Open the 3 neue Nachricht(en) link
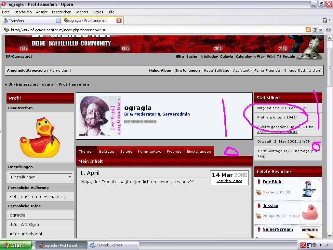333x250 pixels. pyautogui.click(x=303, y=71)
